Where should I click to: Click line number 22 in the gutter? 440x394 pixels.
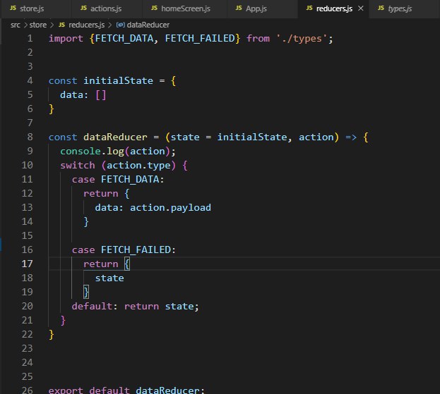pyautogui.click(x=28, y=334)
